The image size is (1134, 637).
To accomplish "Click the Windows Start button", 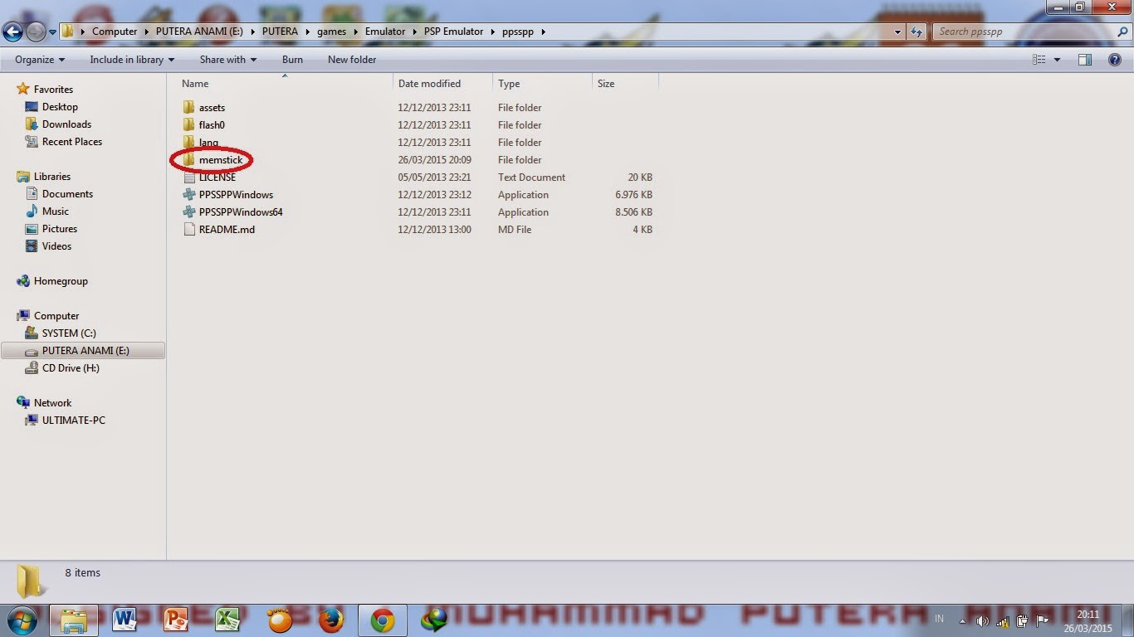I will coord(21,620).
